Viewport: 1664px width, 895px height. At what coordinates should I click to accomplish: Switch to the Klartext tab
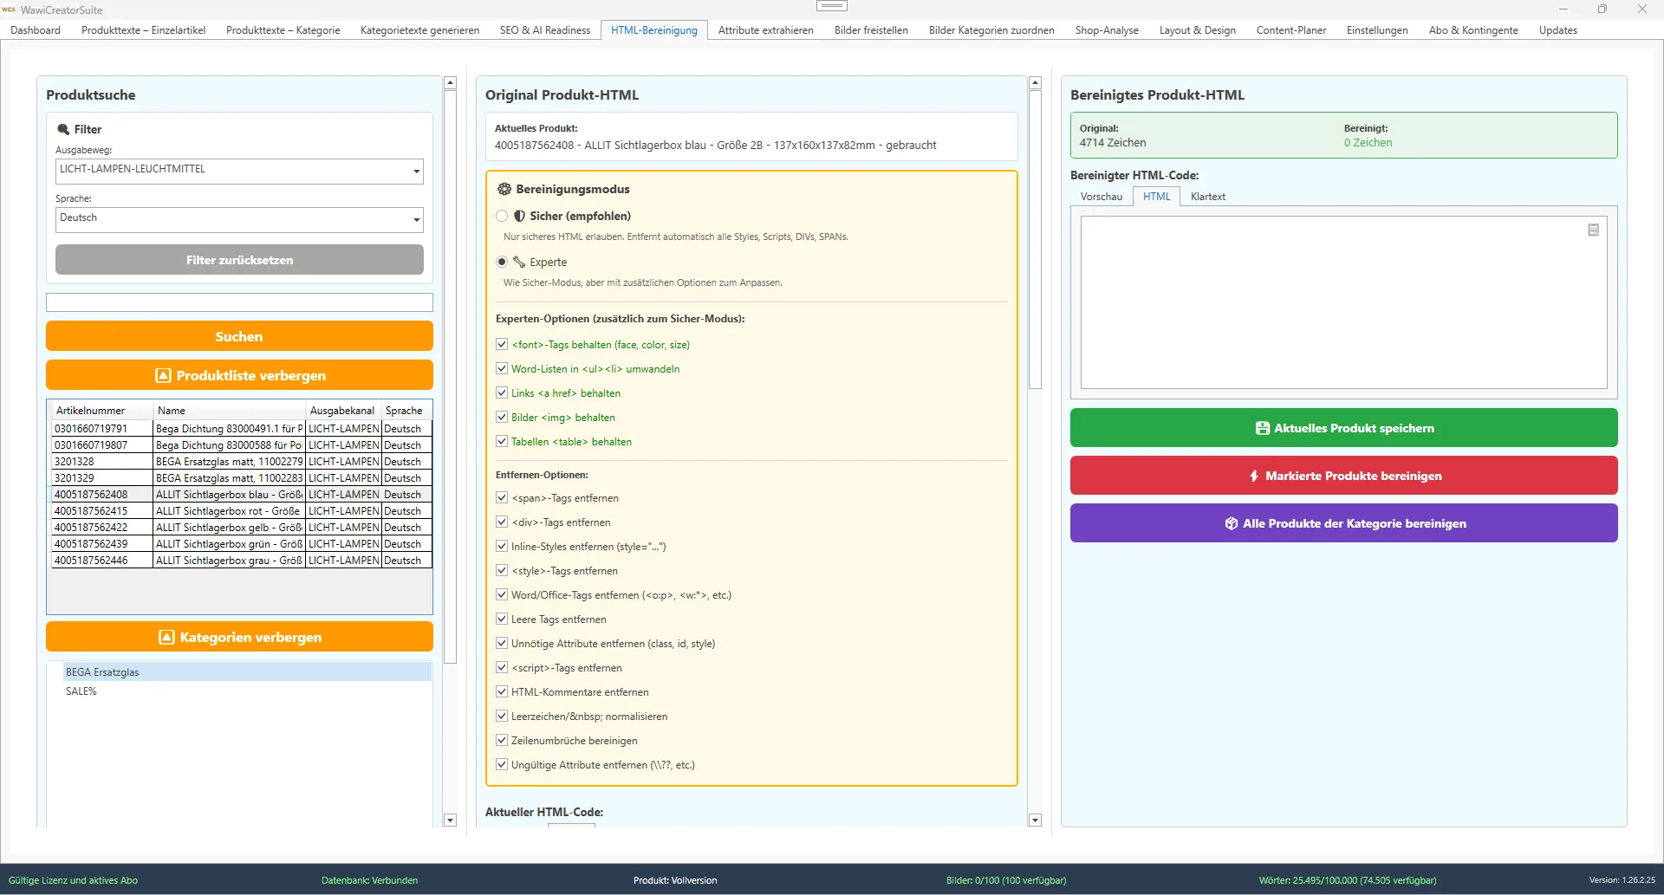tap(1208, 196)
